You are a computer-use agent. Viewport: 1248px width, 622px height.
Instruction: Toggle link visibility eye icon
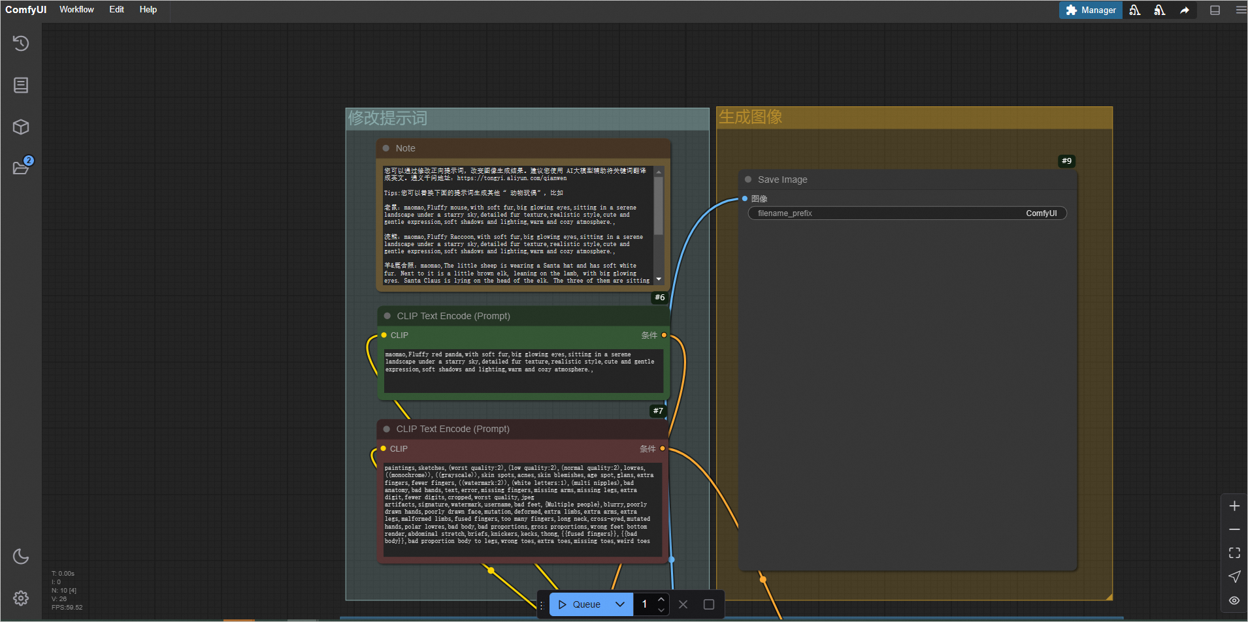(1234, 600)
